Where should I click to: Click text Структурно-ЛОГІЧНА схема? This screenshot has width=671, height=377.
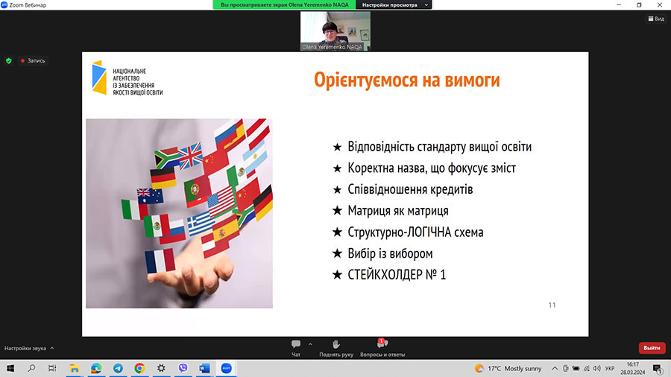click(415, 232)
